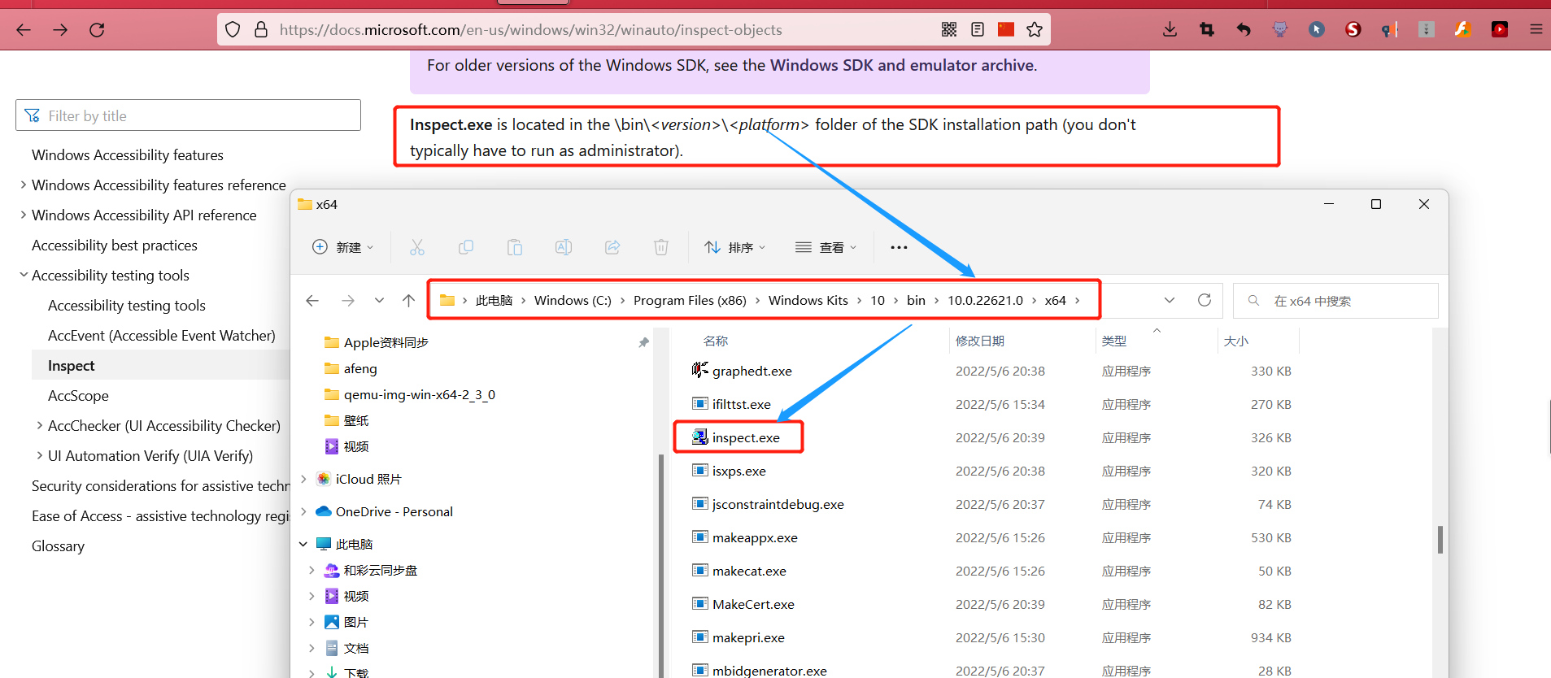Click the Copy icon in Explorer toolbar
Viewport: 1551px width, 678px height.
[x=466, y=247]
